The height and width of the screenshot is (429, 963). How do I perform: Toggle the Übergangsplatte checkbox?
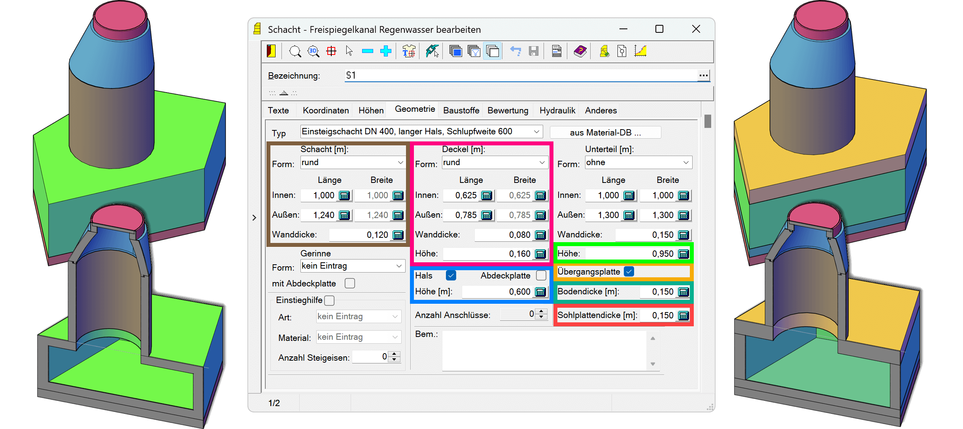pyautogui.click(x=629, y=271)
